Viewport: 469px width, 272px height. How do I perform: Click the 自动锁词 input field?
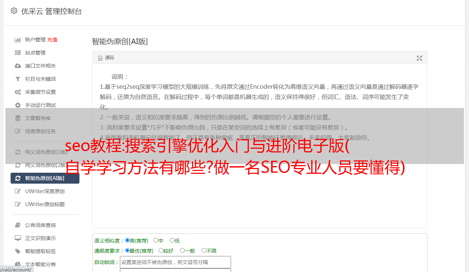coord(175,262)
